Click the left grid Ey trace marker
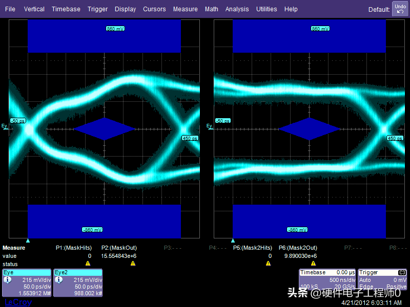410x307 pixels. pos(5,126)
